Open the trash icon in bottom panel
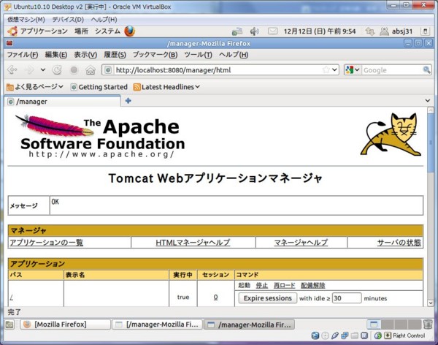 [x=428, y=325]
